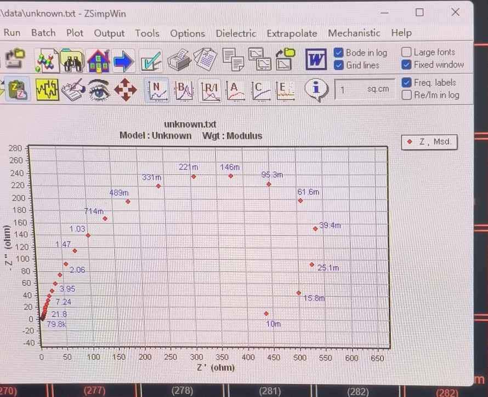Toggle the Bode in log checkbox
This screenshot has height=397, width=488.
338,53
